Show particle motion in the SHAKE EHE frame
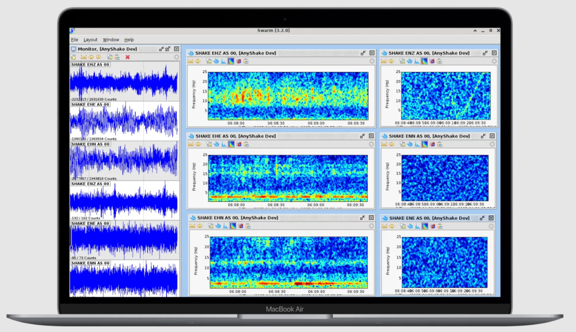576x332 pixels. point(239,144)
